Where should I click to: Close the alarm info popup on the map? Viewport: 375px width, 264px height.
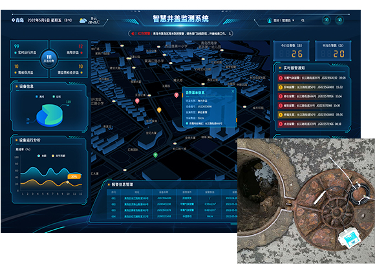pyautogui.click(x=233, y=91)
